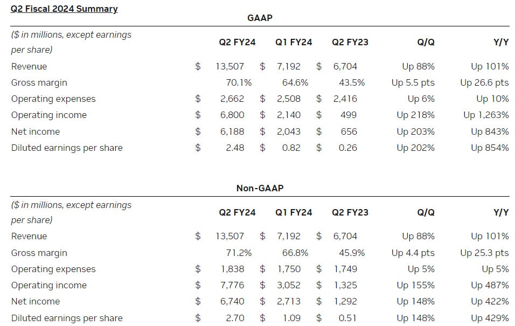515x326 pixels.
Task: Select the Up 1,263% year-over-year cell
Action: [485, 115]
